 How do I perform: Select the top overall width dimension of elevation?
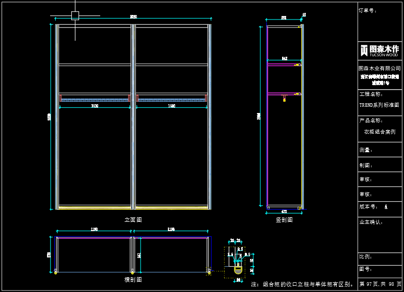[x=133, y=18]
